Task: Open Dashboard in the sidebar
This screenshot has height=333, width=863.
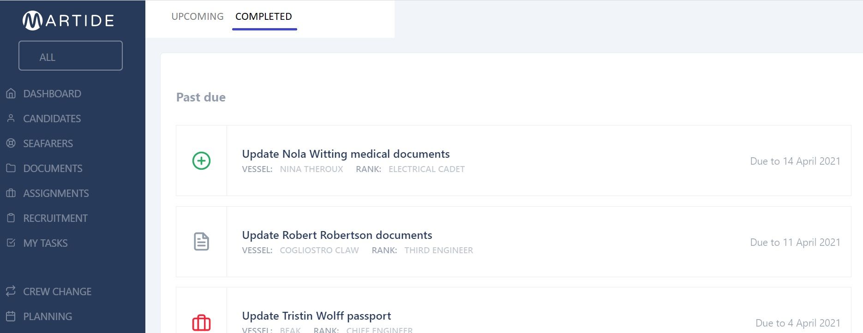Action: (x=52, y=94)
